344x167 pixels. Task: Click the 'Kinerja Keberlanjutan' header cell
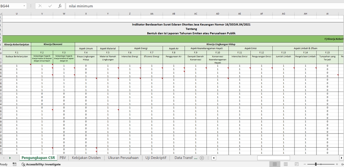pos(17,45)
